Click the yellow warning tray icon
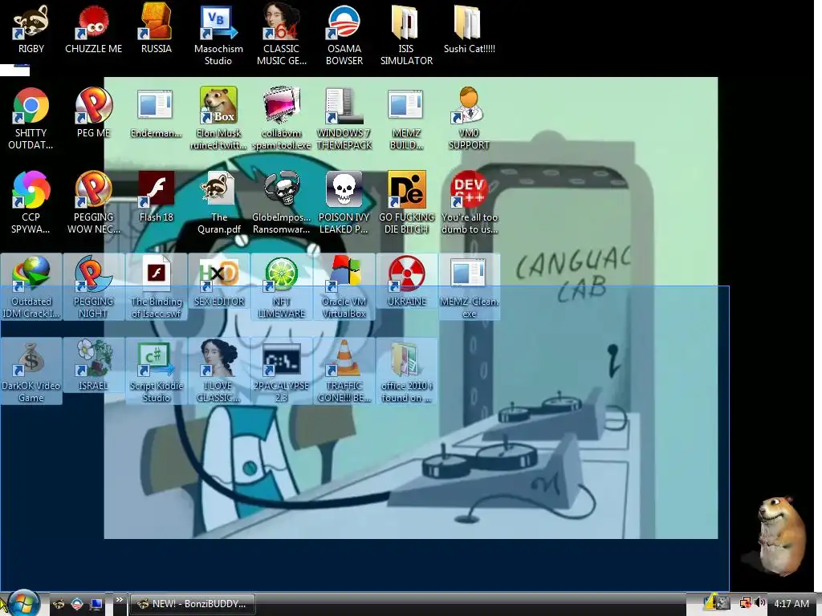 pyautogui.click(x=711, y=603)
